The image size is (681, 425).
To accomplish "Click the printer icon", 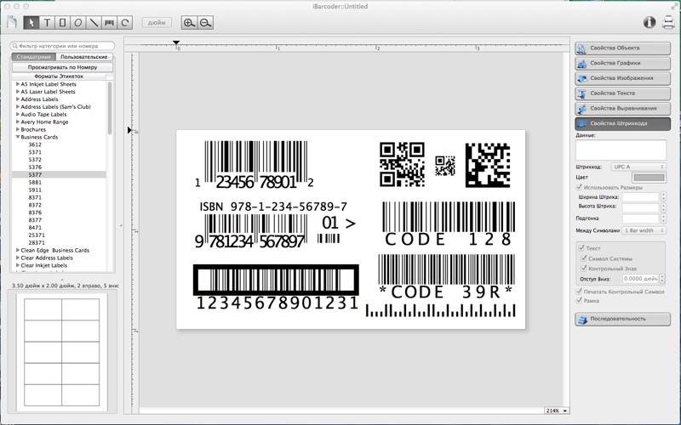I will point(668,22).
